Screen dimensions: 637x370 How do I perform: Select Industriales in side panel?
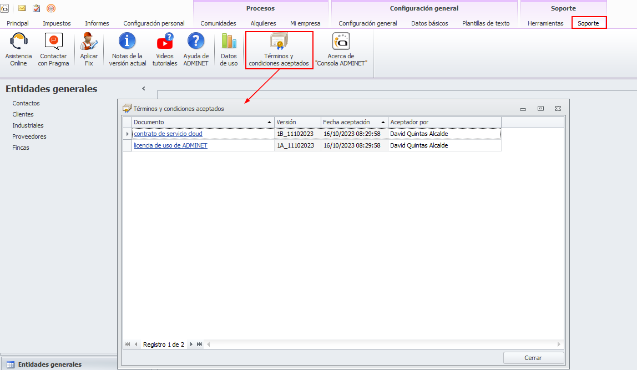(x=28, y=125)
